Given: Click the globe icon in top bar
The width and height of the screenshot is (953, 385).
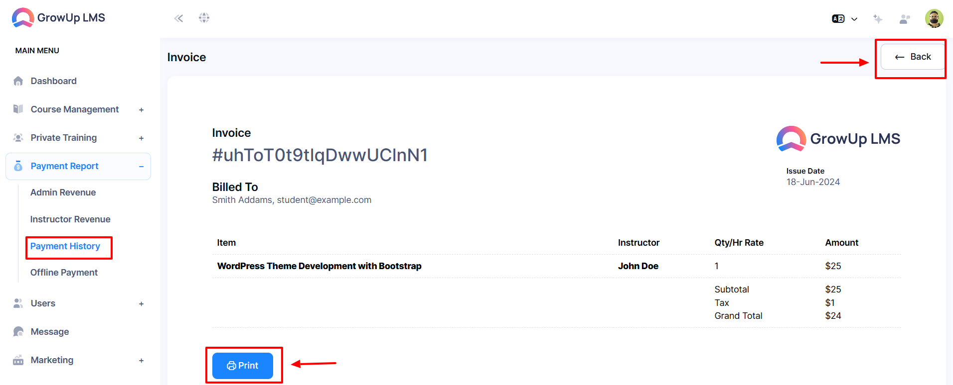Looking at the screenshot, I should click(204, 18).
